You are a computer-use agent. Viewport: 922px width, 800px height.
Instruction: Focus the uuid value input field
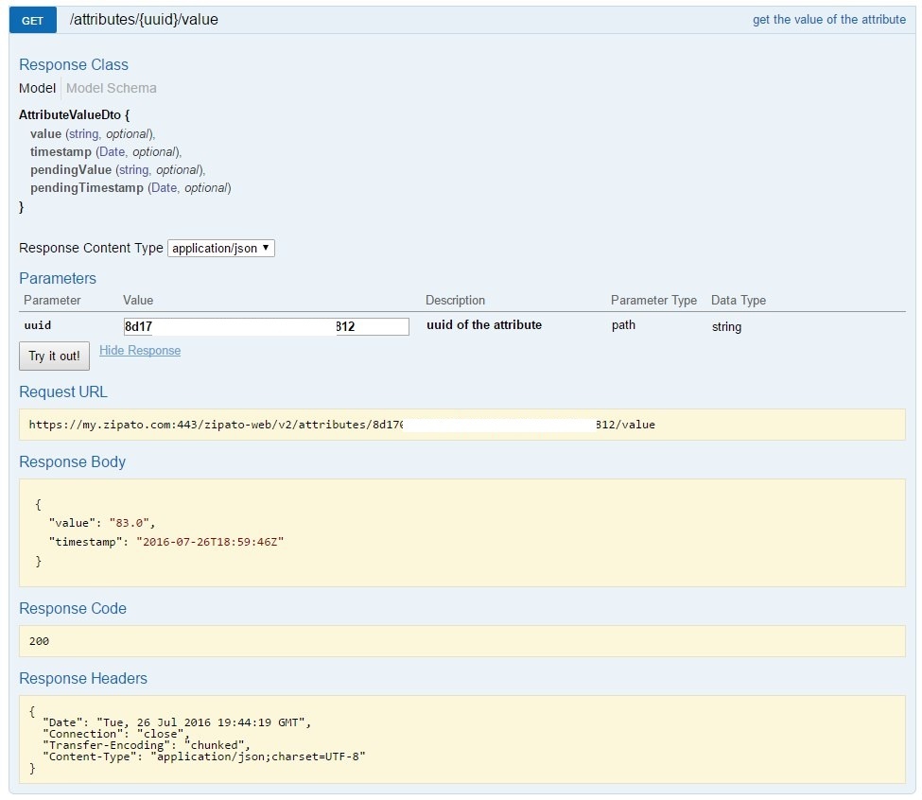coord(266,326)
